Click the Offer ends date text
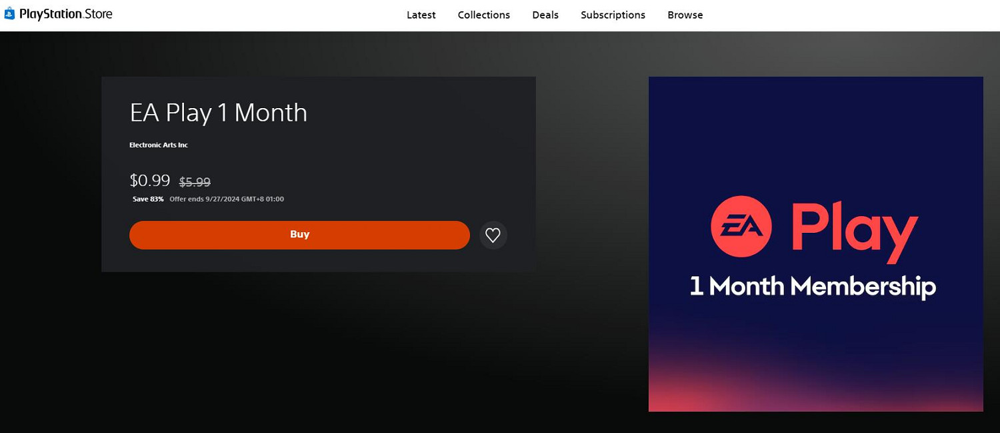Viewport: 1000px width, 433px height. coord(227,199)
